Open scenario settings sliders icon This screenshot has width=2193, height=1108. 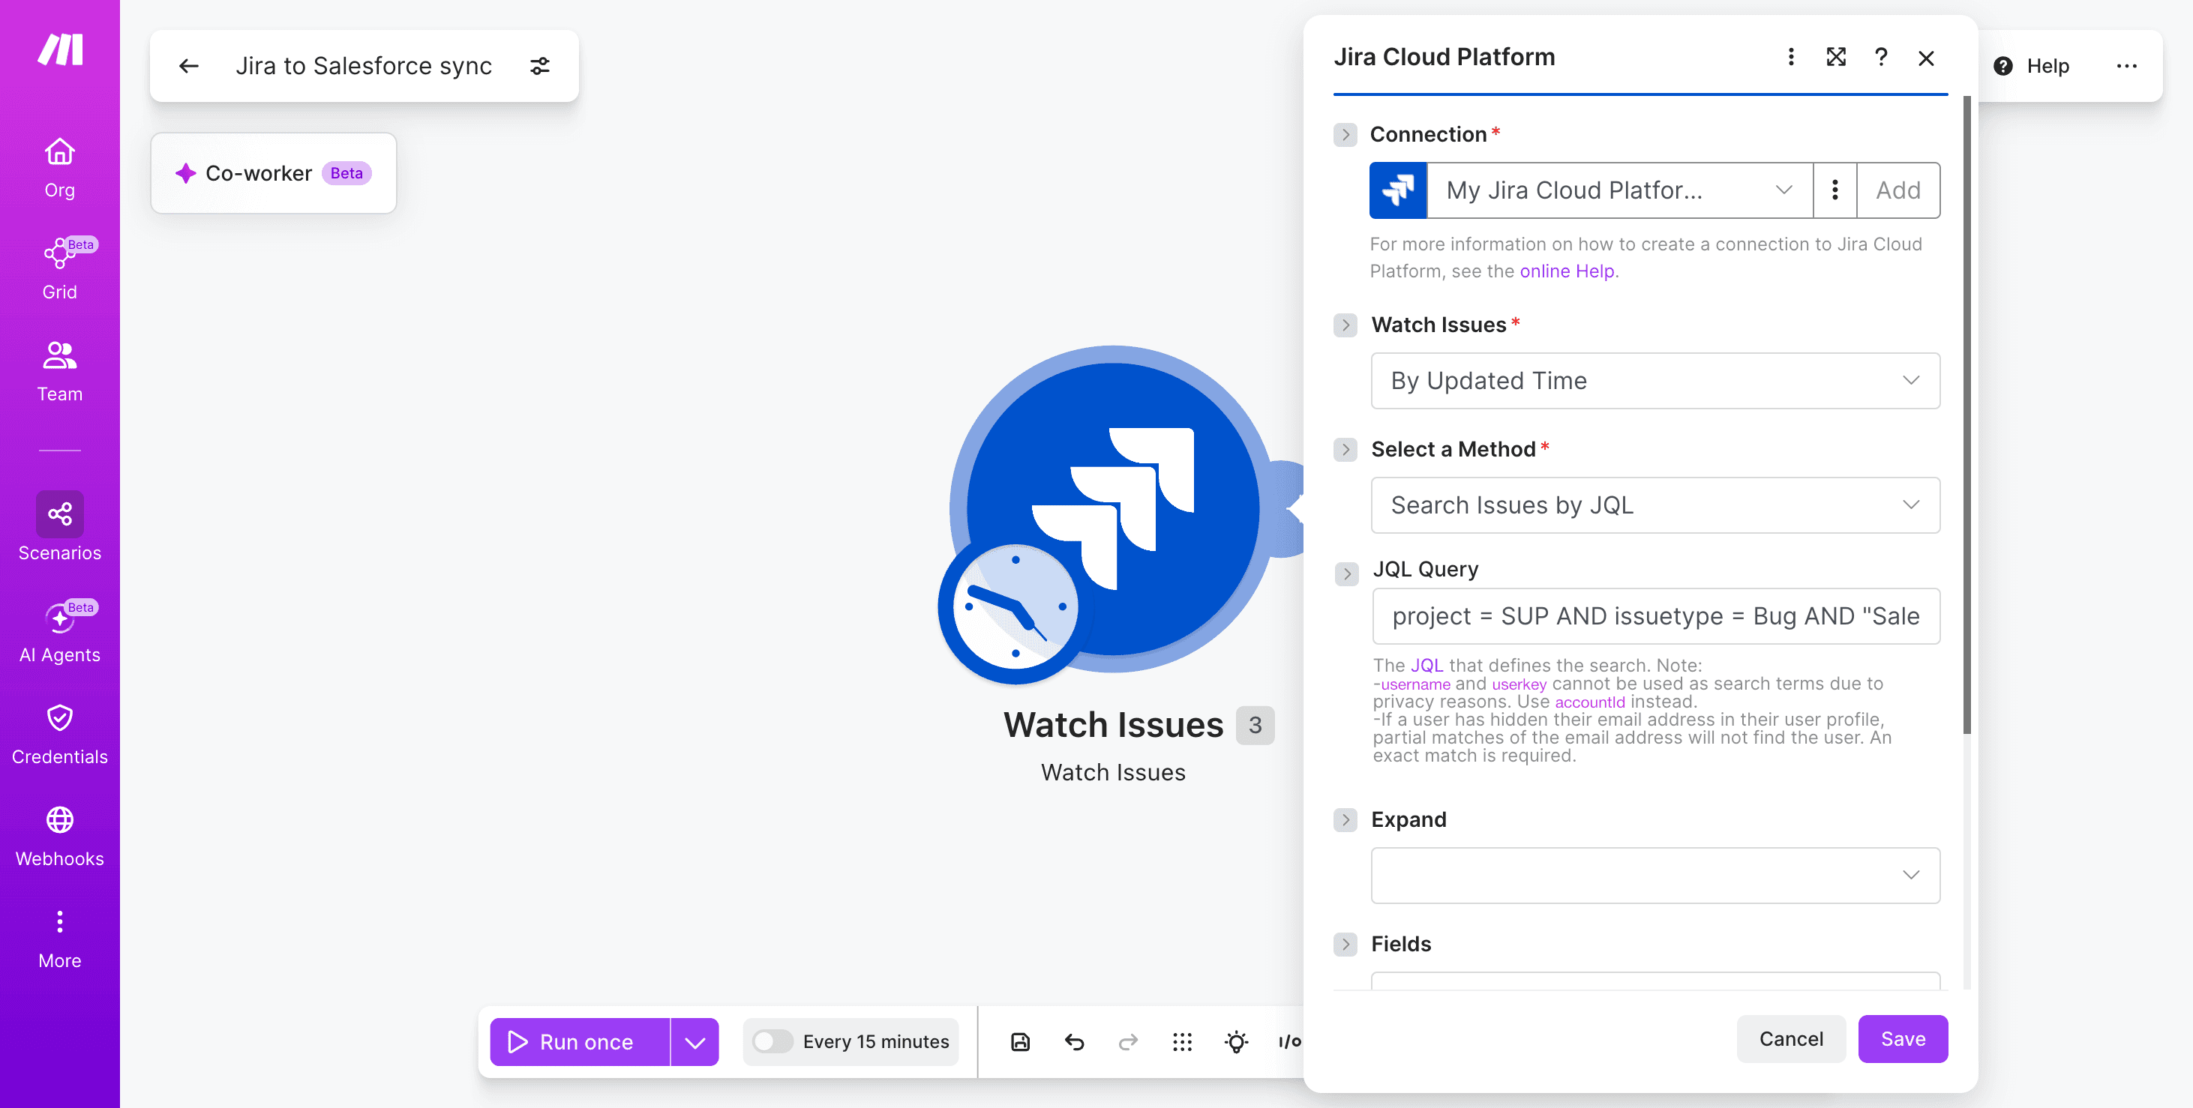pos(540,65)
